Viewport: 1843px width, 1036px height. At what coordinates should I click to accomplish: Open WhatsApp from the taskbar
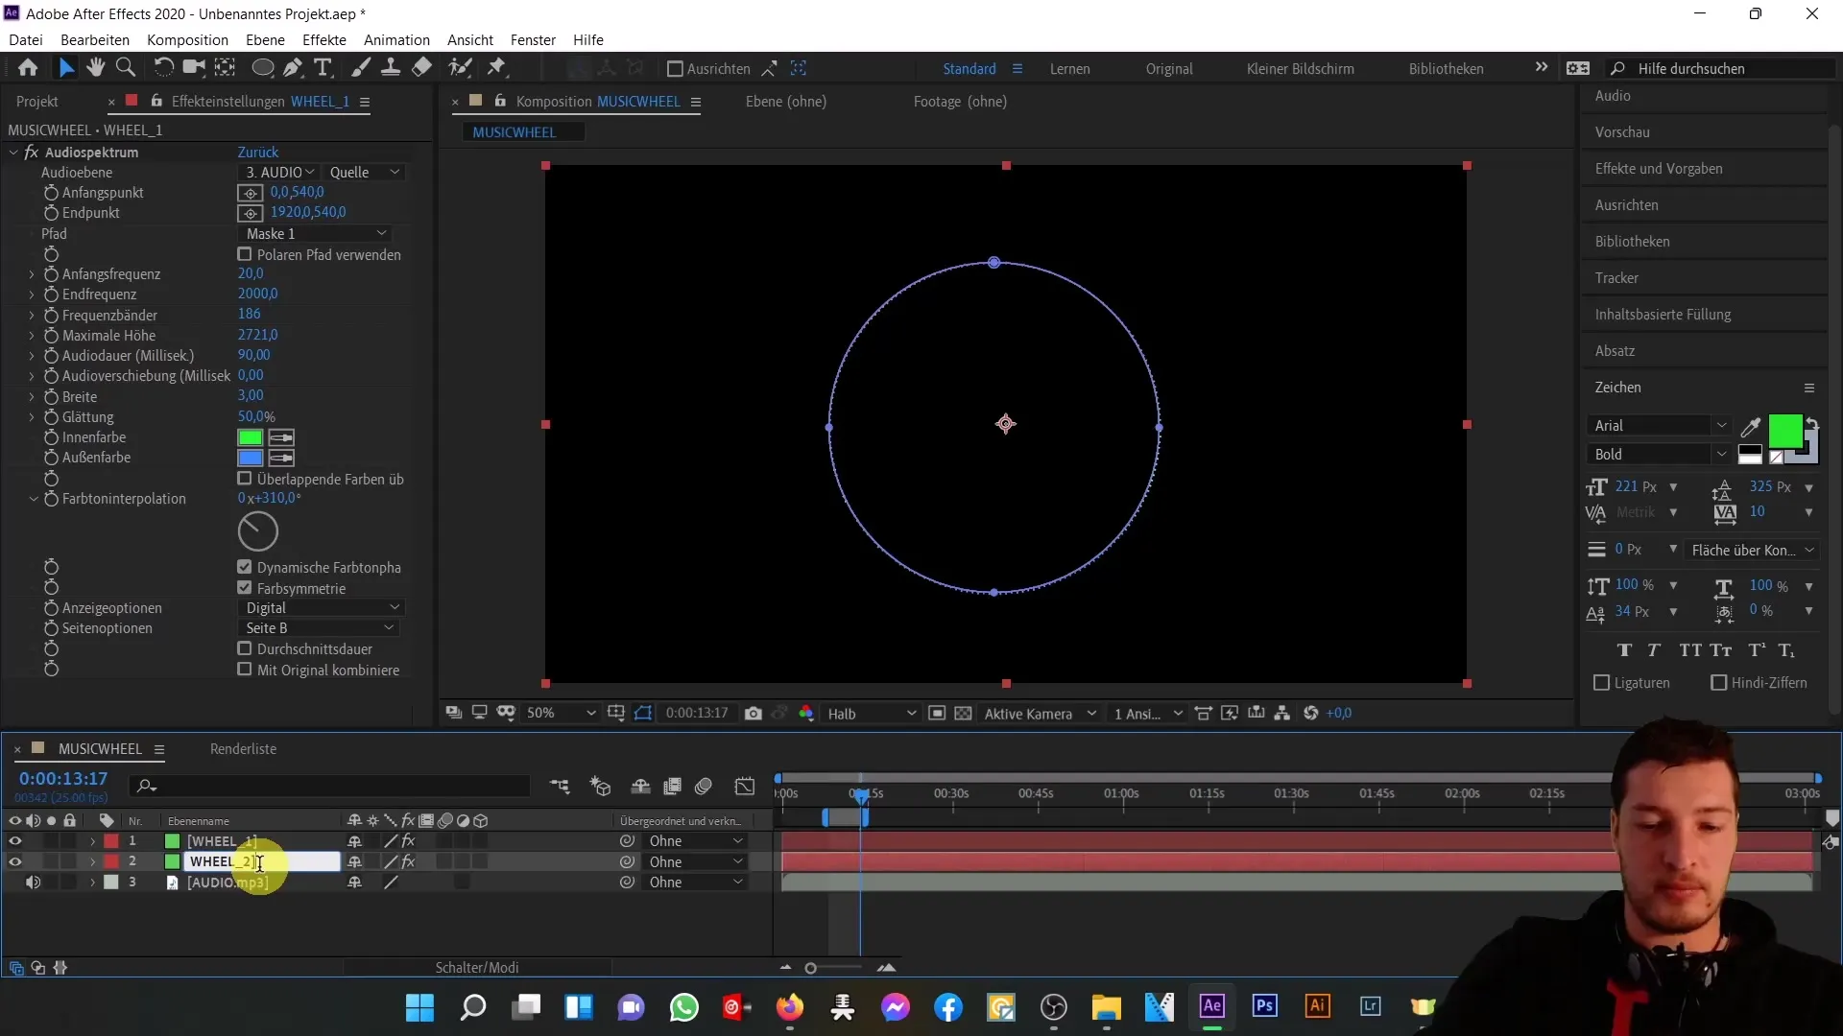[x=683, y=1007]
